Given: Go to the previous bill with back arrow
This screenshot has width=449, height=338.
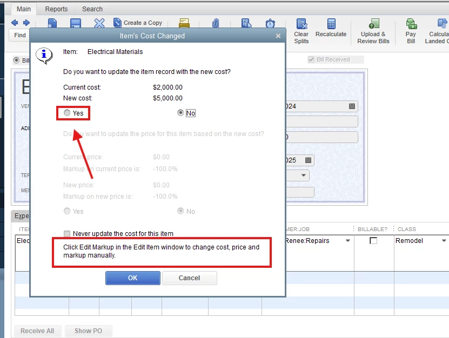Looking at the screenshot, I should click(x=15, y=23).
